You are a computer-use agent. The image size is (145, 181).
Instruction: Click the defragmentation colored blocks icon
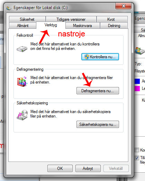point(22,81)
